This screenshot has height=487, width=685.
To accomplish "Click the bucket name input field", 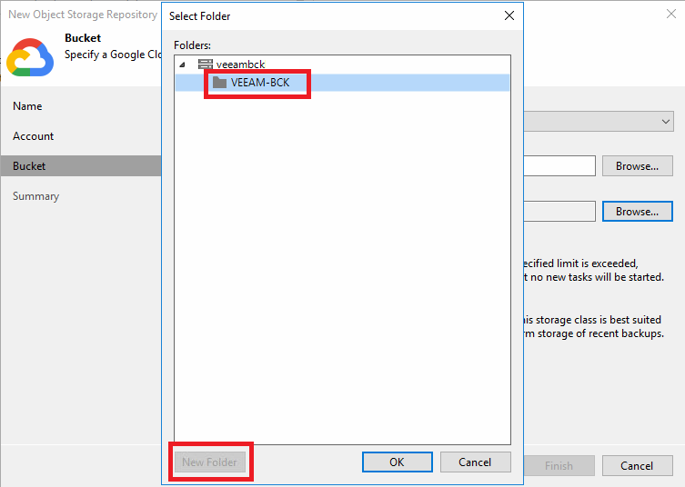I will (559, 166).
